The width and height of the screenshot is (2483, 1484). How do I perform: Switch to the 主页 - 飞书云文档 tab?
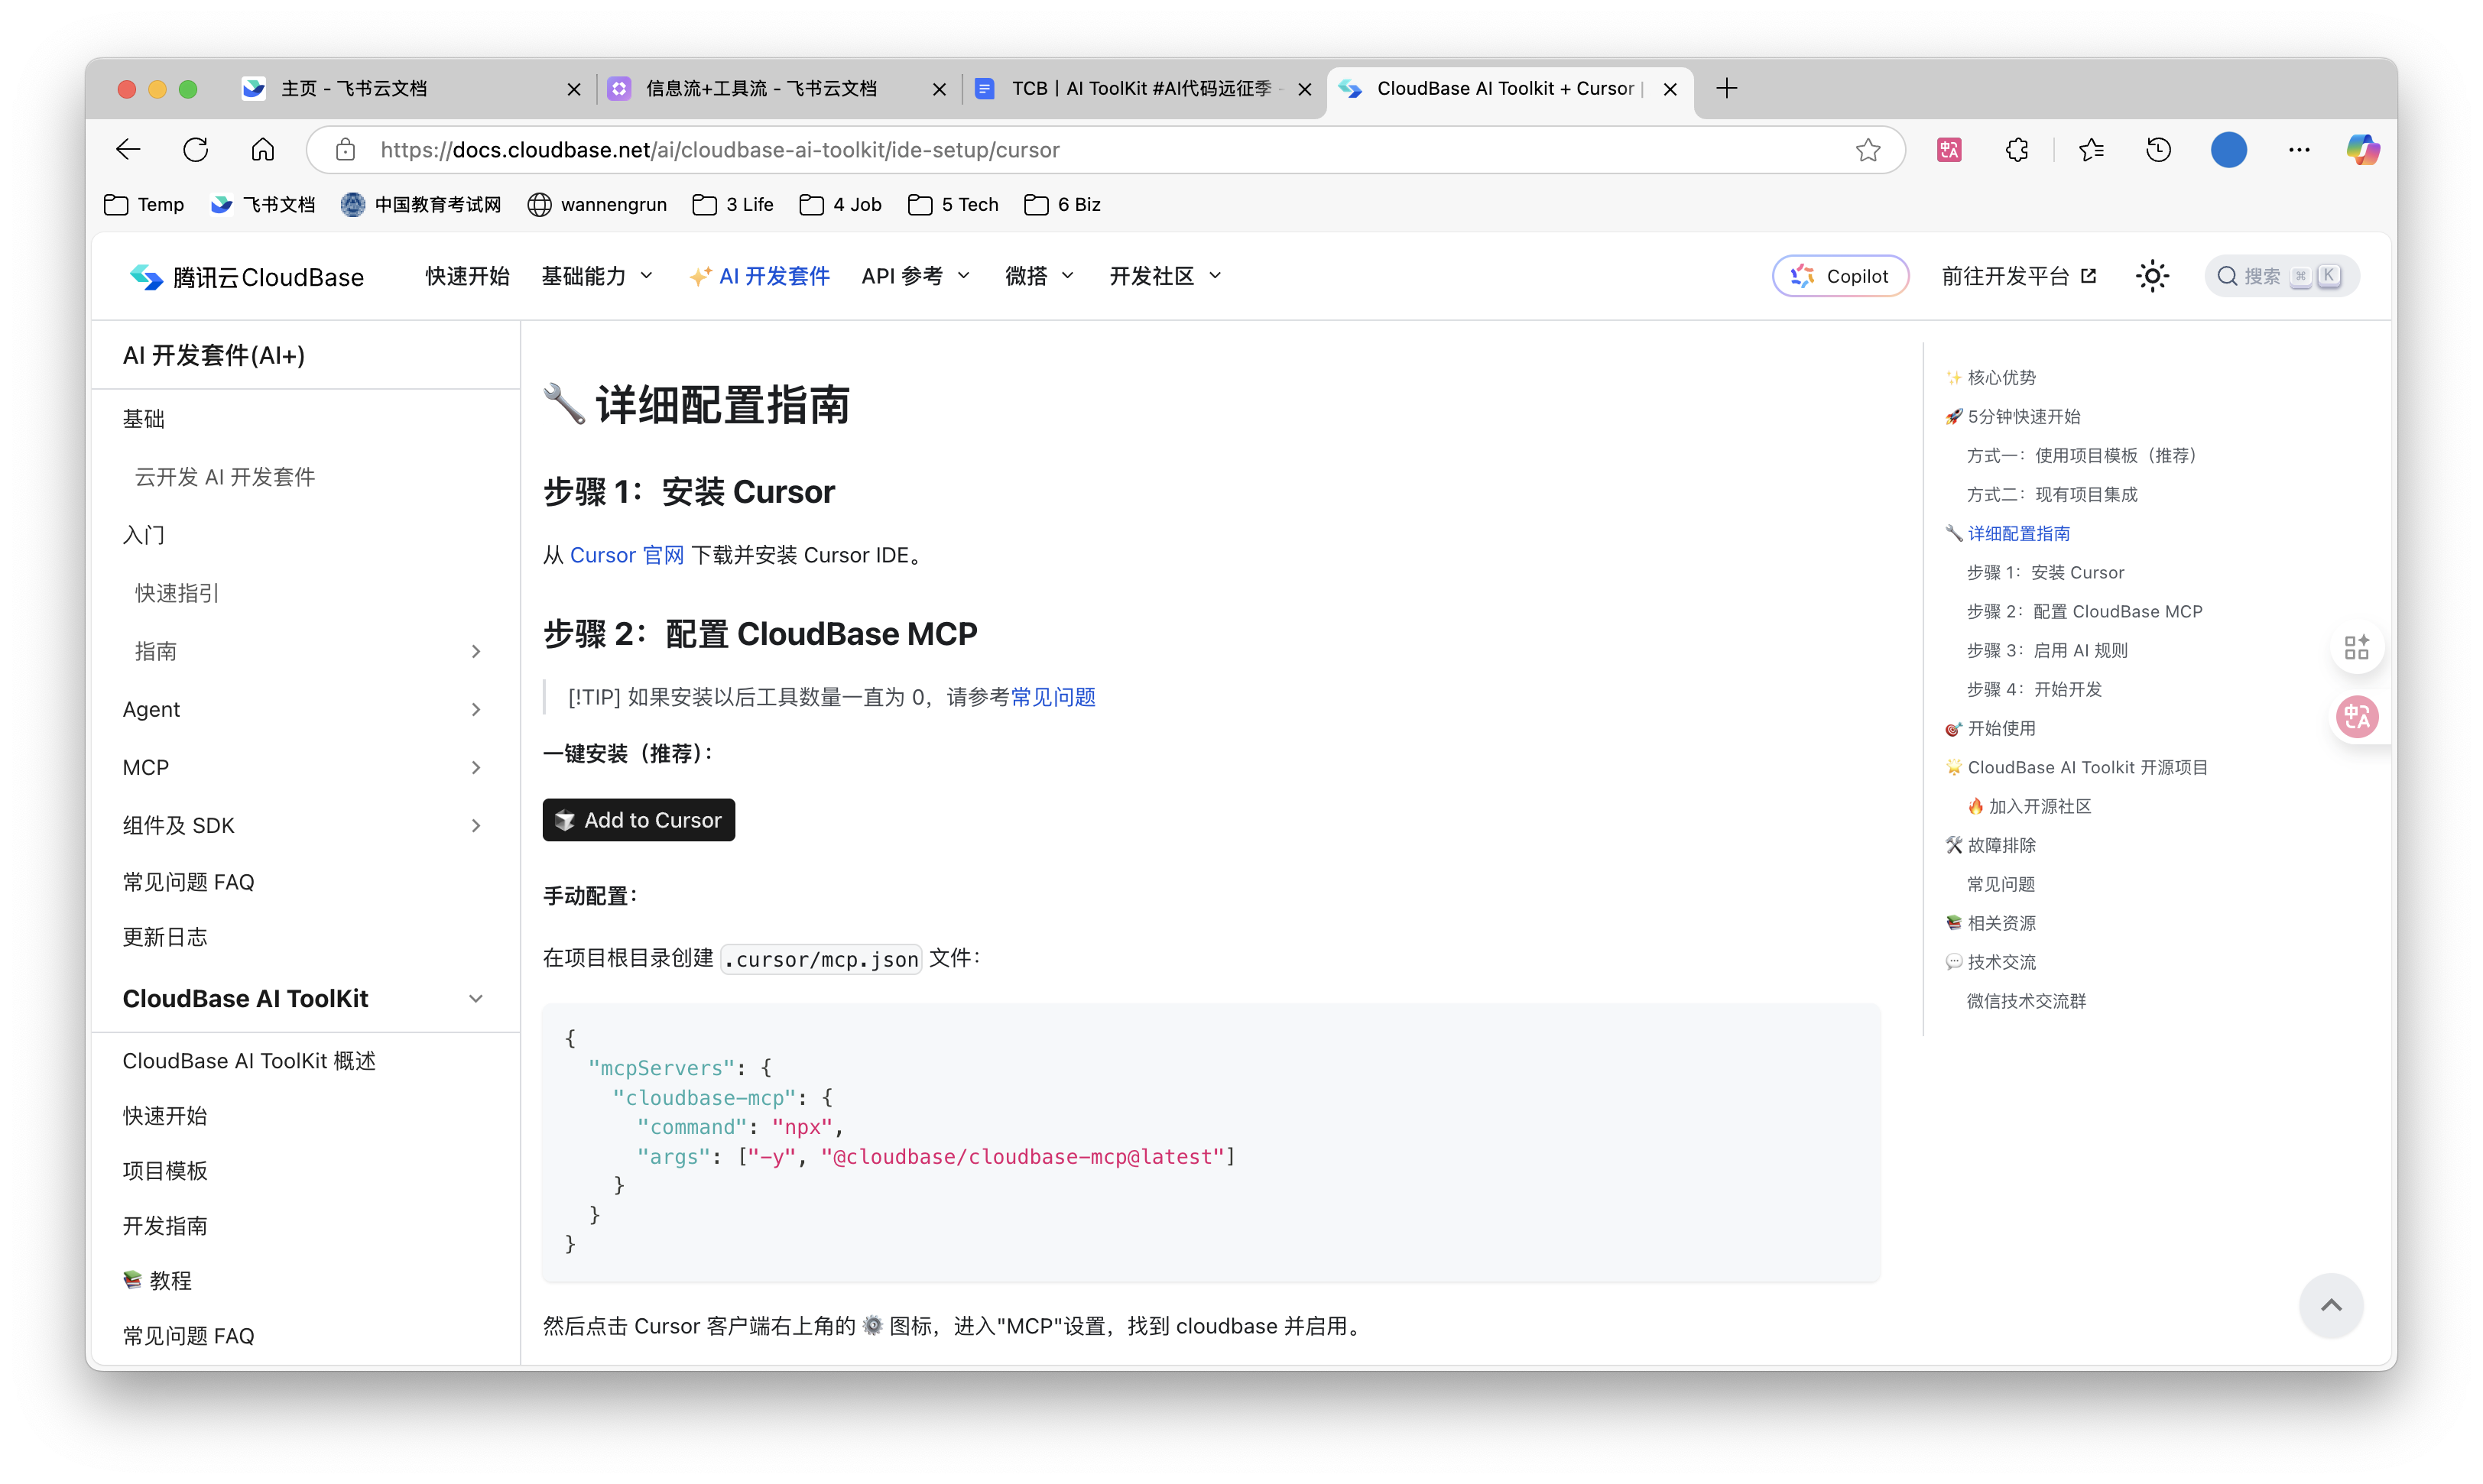(x=411, y=89)
